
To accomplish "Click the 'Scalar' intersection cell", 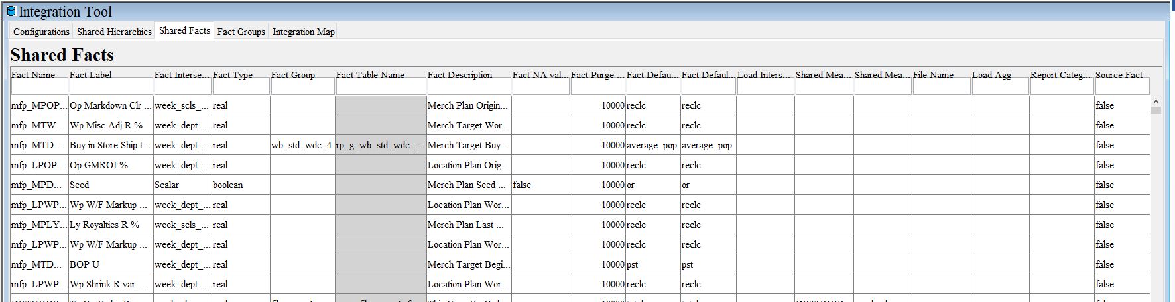I will (x=182, y=185).
